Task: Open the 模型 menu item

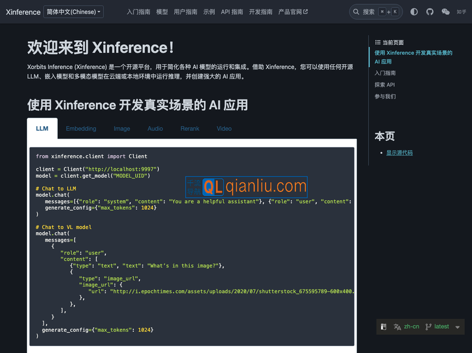Action: click(162, 11)
